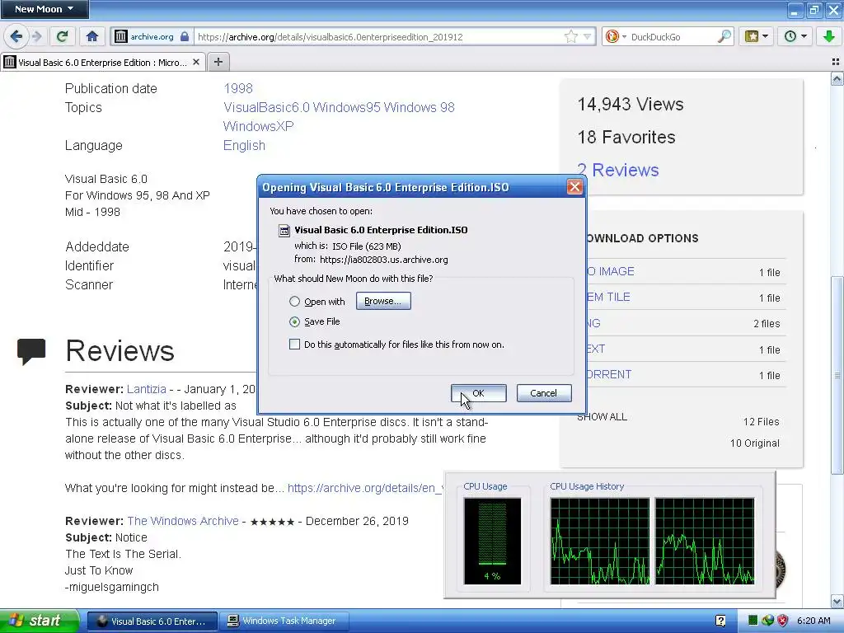The height and width of the screenshot is (633, 844).
Task: Click the 6:20 AM taskbar clock
Action: pyautogui.click(x=814, y=621)
